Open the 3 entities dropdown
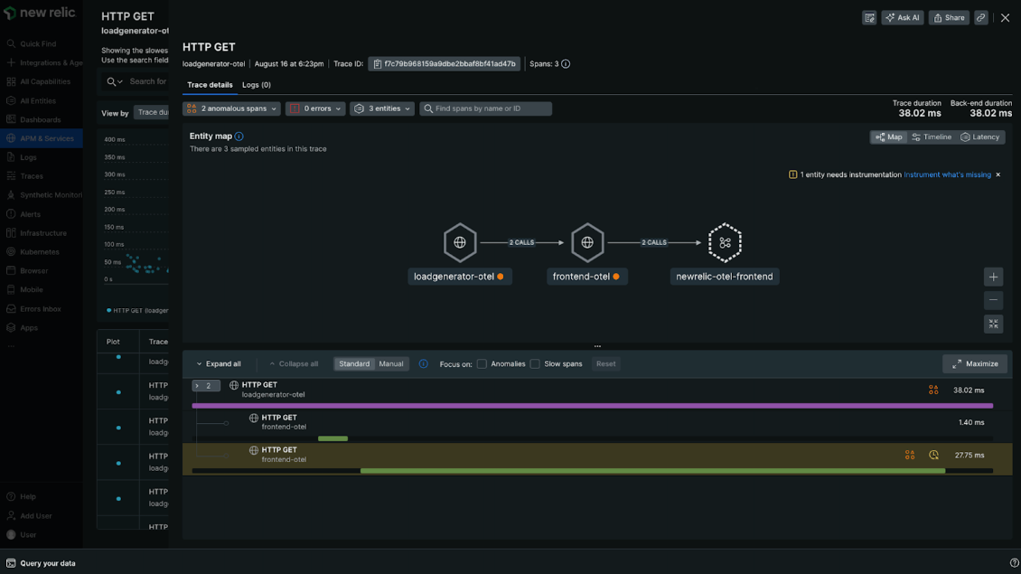Screen dimensions: 1021x574 tap(381, 108)
